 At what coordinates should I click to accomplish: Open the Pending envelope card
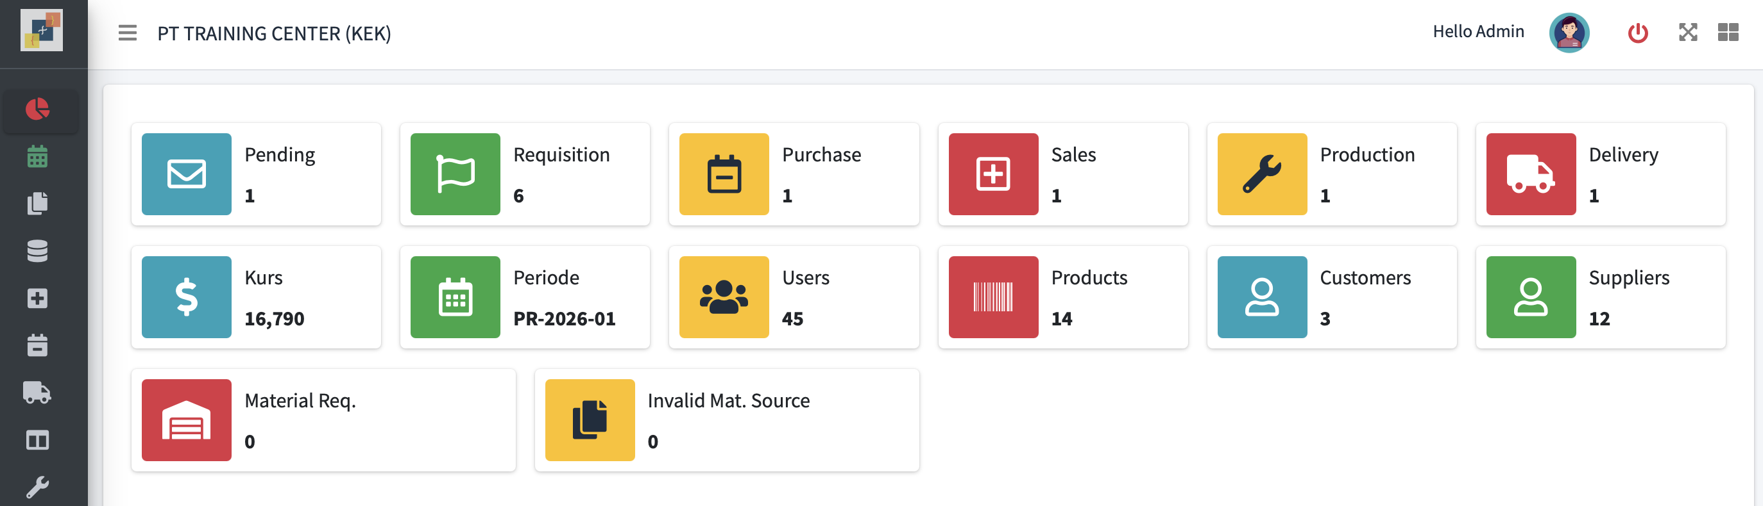(x=255, y=174)
